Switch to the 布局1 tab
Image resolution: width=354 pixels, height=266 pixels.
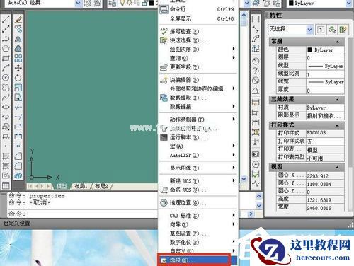pyautogui.click(x=81, y=186)
